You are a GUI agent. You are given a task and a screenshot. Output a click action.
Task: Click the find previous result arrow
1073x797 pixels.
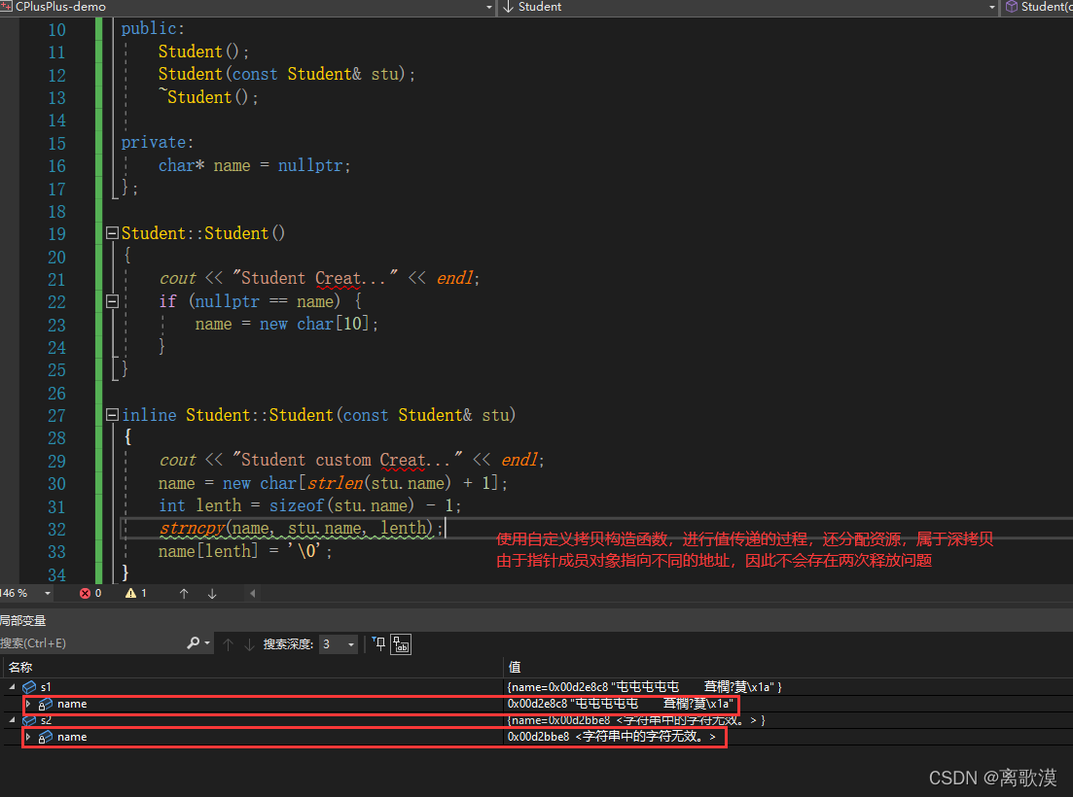(x=229, y=643)
